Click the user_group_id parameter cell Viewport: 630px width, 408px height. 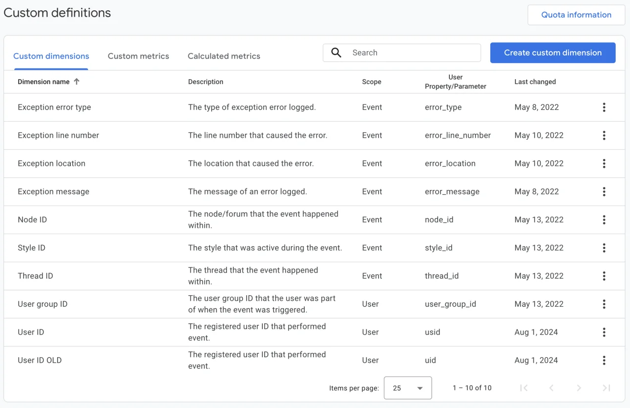coord(450,304)
